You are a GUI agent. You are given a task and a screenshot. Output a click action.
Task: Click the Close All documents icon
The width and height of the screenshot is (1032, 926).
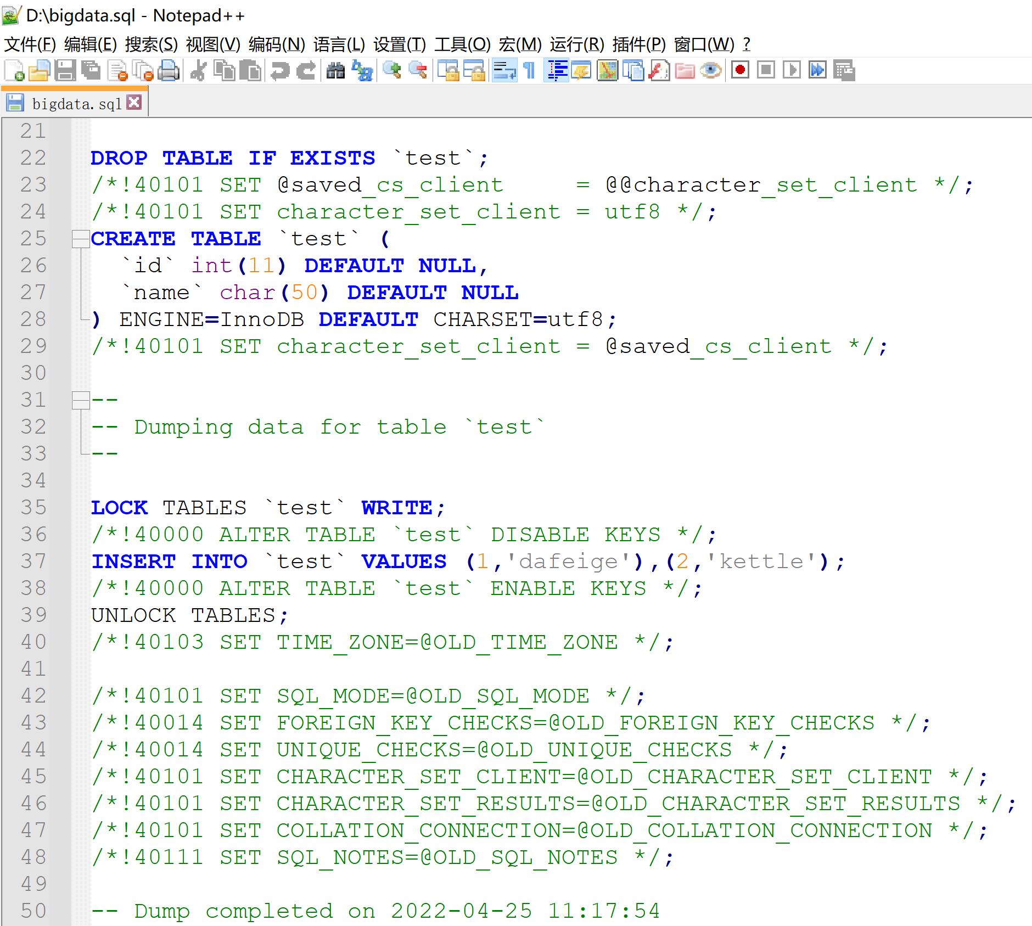[143, 71]
